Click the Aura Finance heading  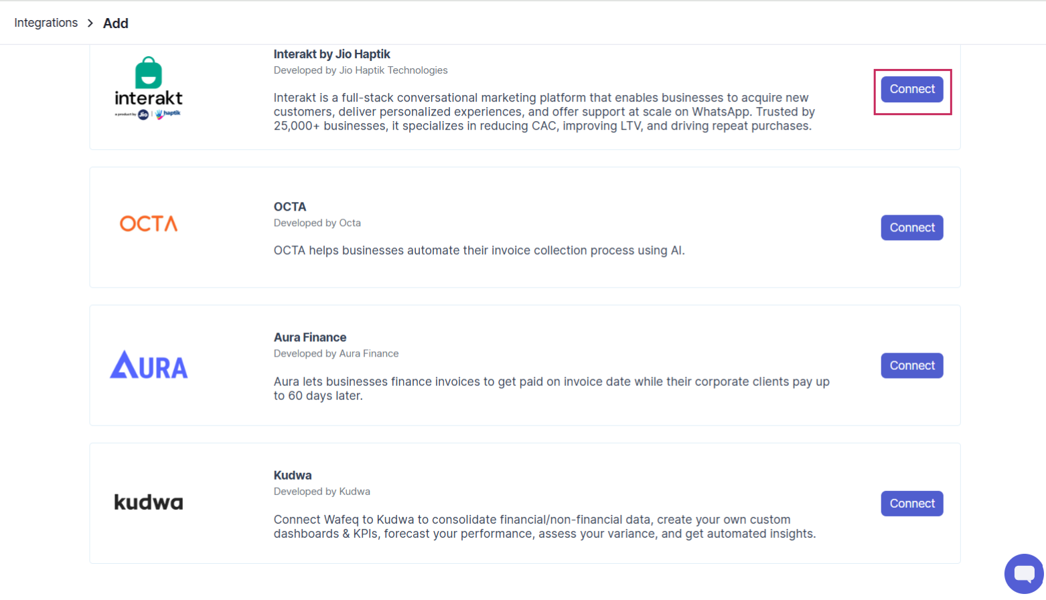click(310, 338)
